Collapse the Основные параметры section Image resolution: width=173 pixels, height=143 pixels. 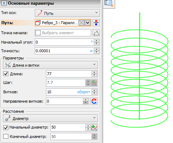(x=4, y=3)
